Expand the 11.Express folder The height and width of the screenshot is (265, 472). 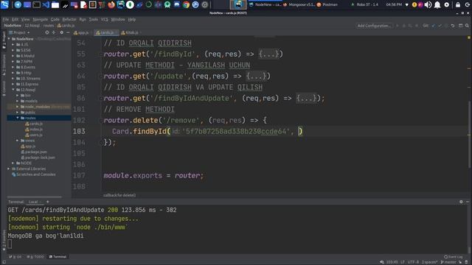tap(13, 84)
